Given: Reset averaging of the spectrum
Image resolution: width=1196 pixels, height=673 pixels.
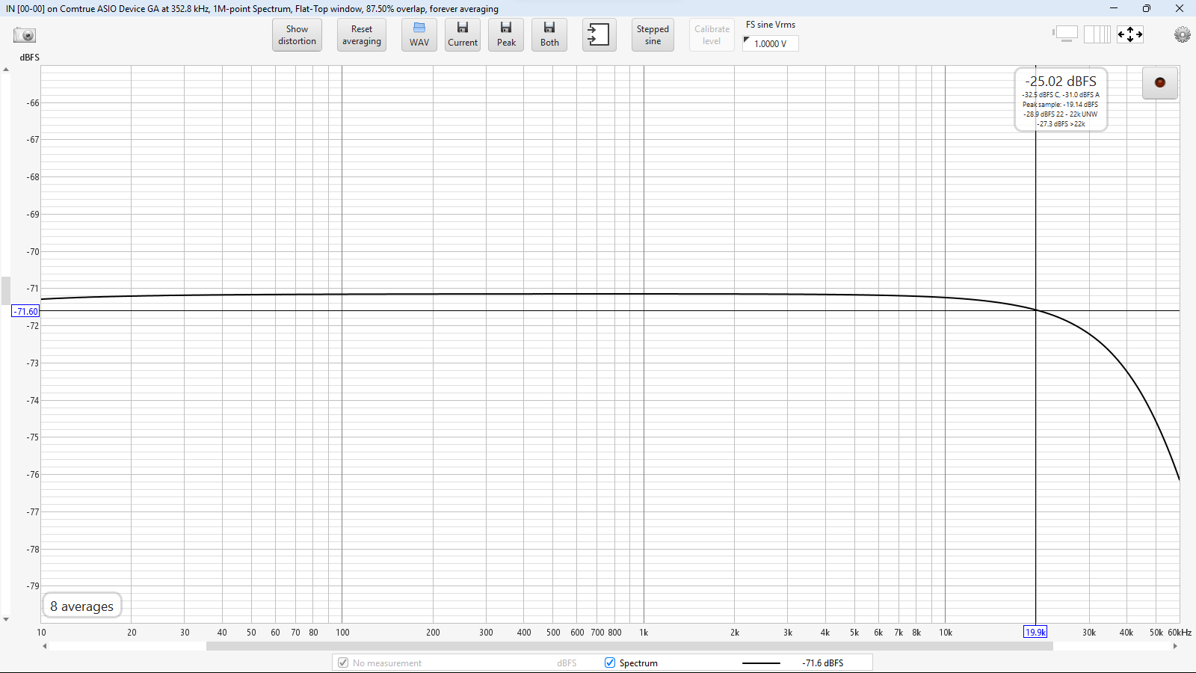Looking at the screenshot, I should (362, 35).
